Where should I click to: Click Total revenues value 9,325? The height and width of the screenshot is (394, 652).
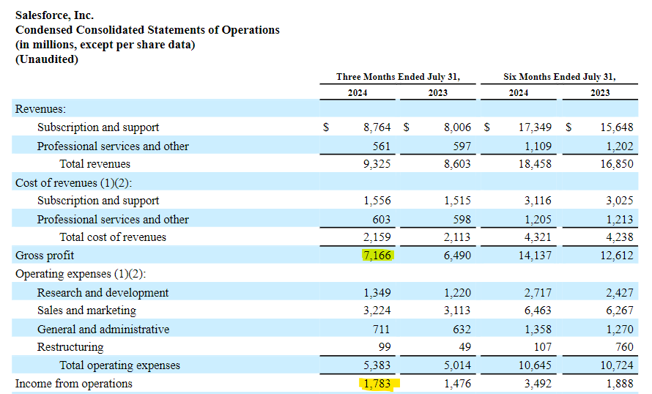pyautogui.click(x=377, y=164)
